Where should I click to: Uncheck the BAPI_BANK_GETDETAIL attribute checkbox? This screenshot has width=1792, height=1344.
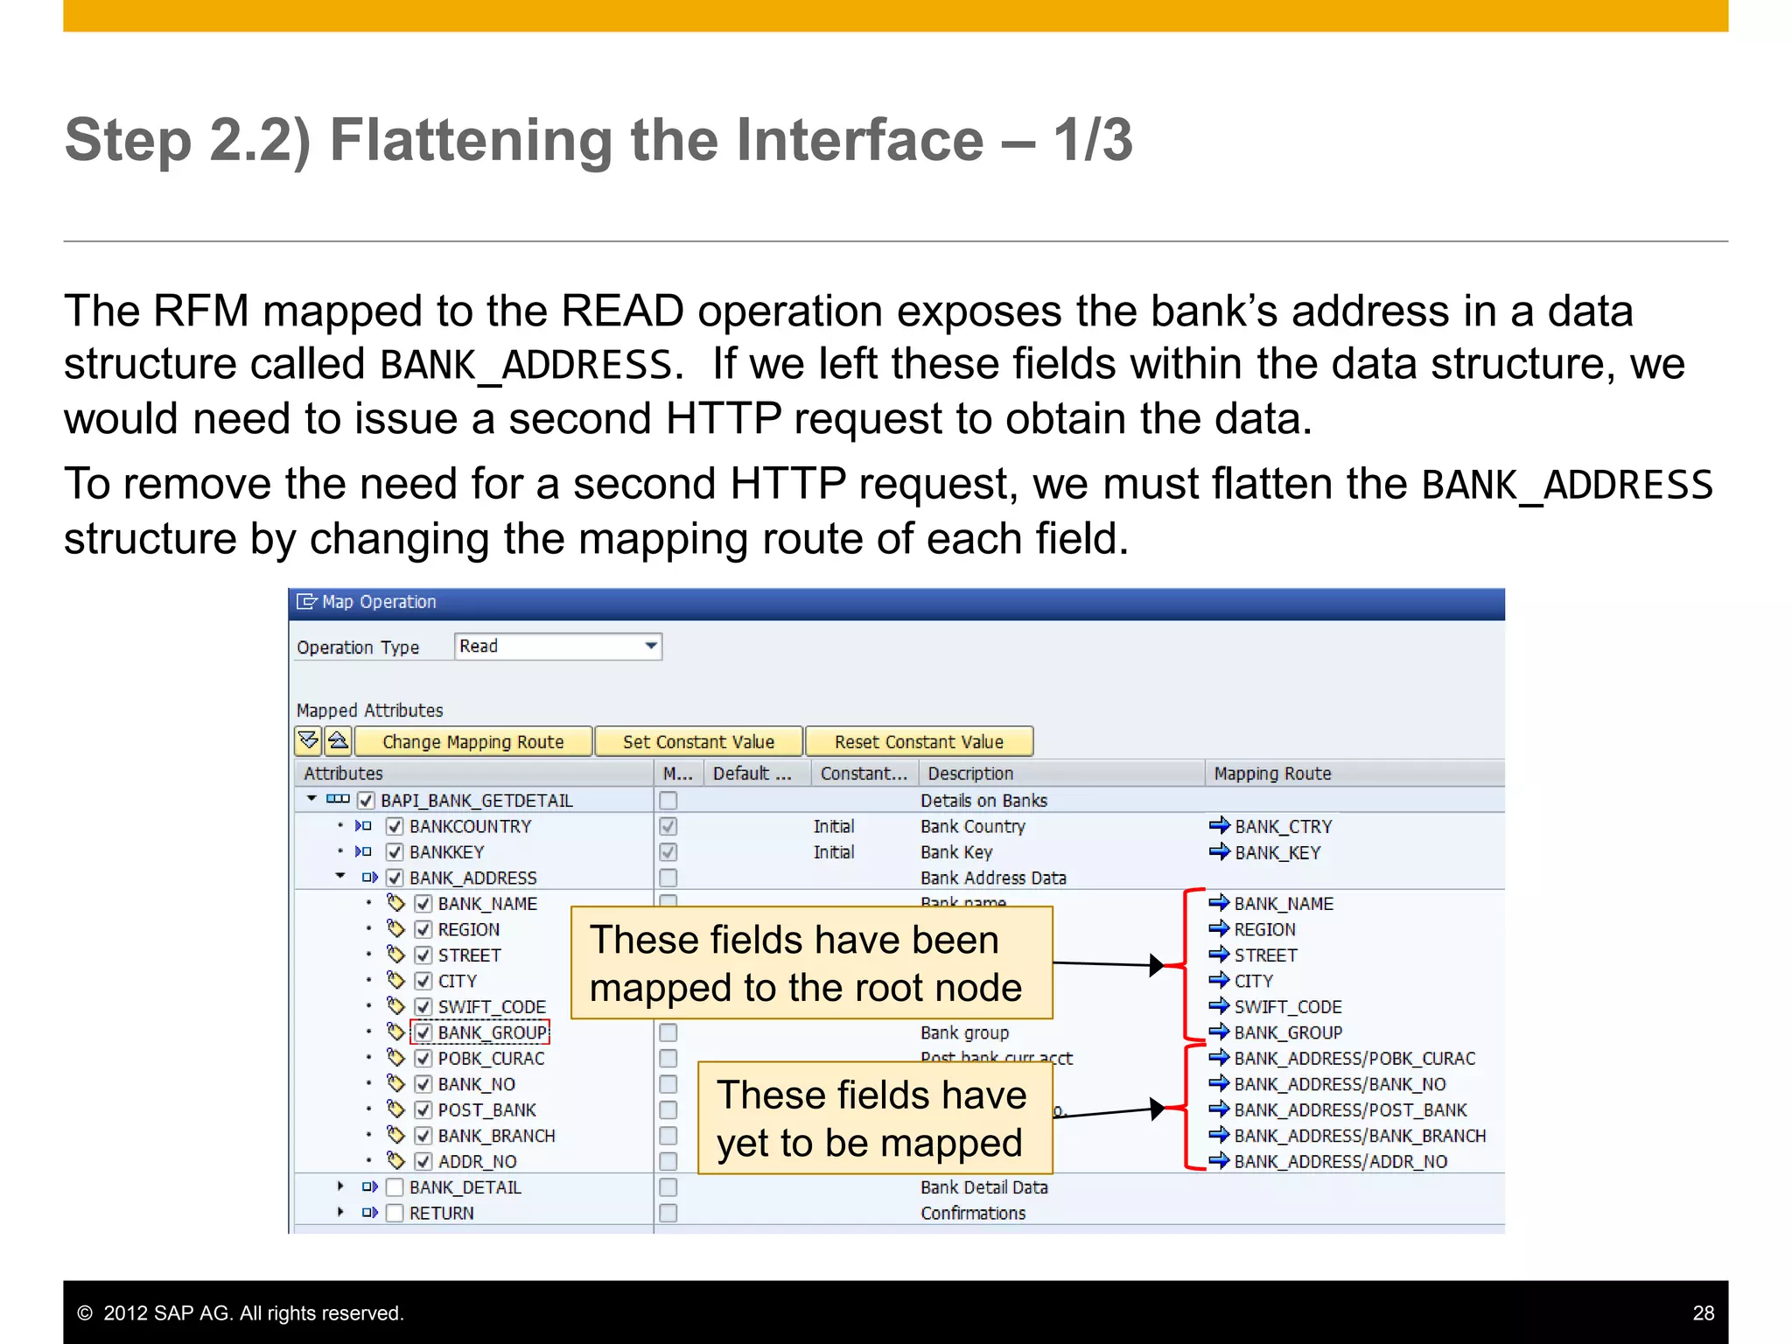point(367,801)
